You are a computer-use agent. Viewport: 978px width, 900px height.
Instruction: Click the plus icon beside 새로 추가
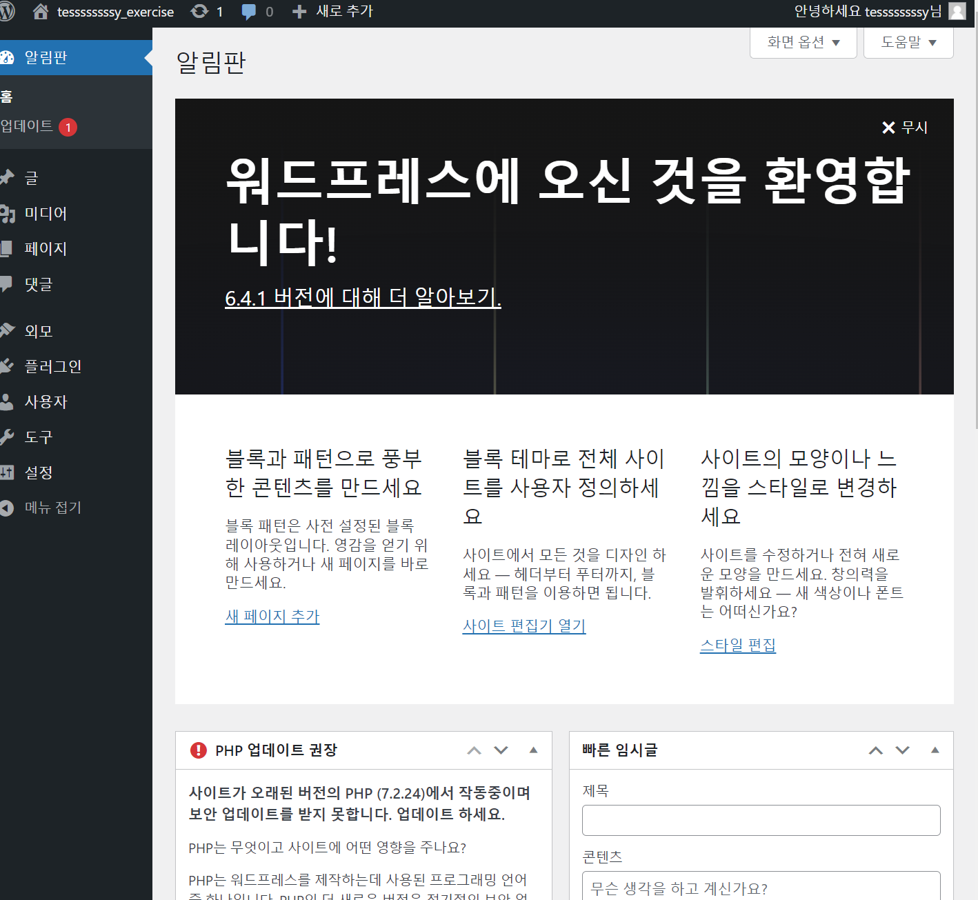(x=299, y=12)
